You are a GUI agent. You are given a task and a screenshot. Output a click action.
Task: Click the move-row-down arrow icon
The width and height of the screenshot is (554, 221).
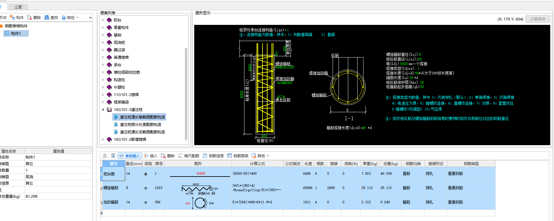point(113,156)
